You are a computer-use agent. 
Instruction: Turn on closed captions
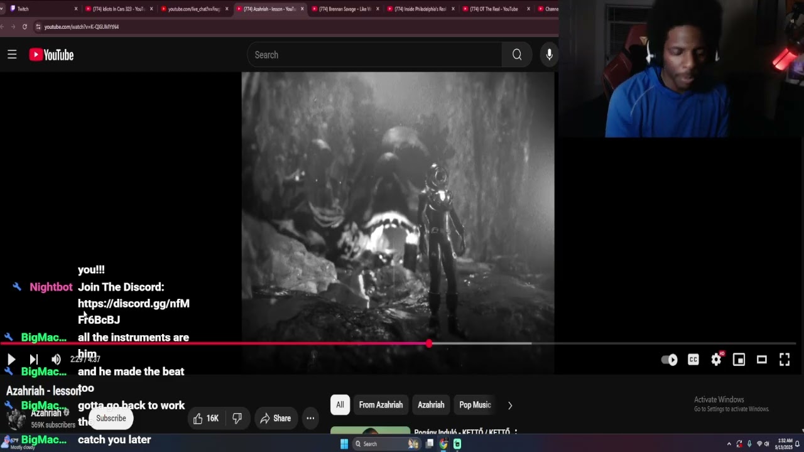click(693, 360)
